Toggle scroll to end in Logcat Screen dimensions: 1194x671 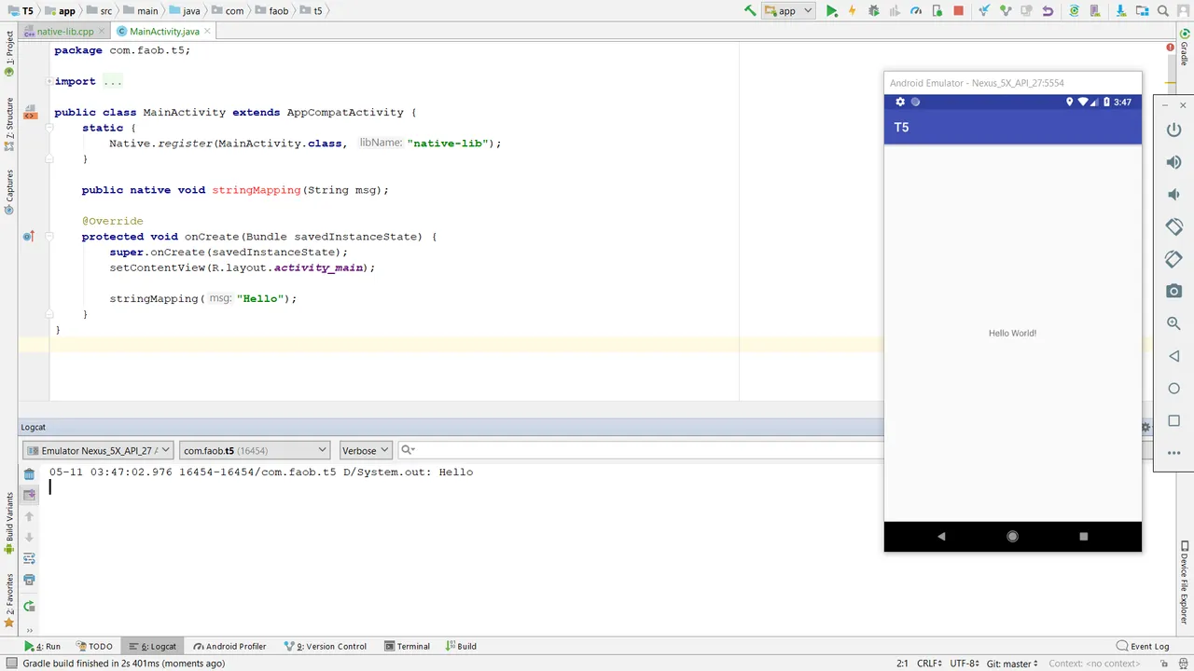[29, 495]
